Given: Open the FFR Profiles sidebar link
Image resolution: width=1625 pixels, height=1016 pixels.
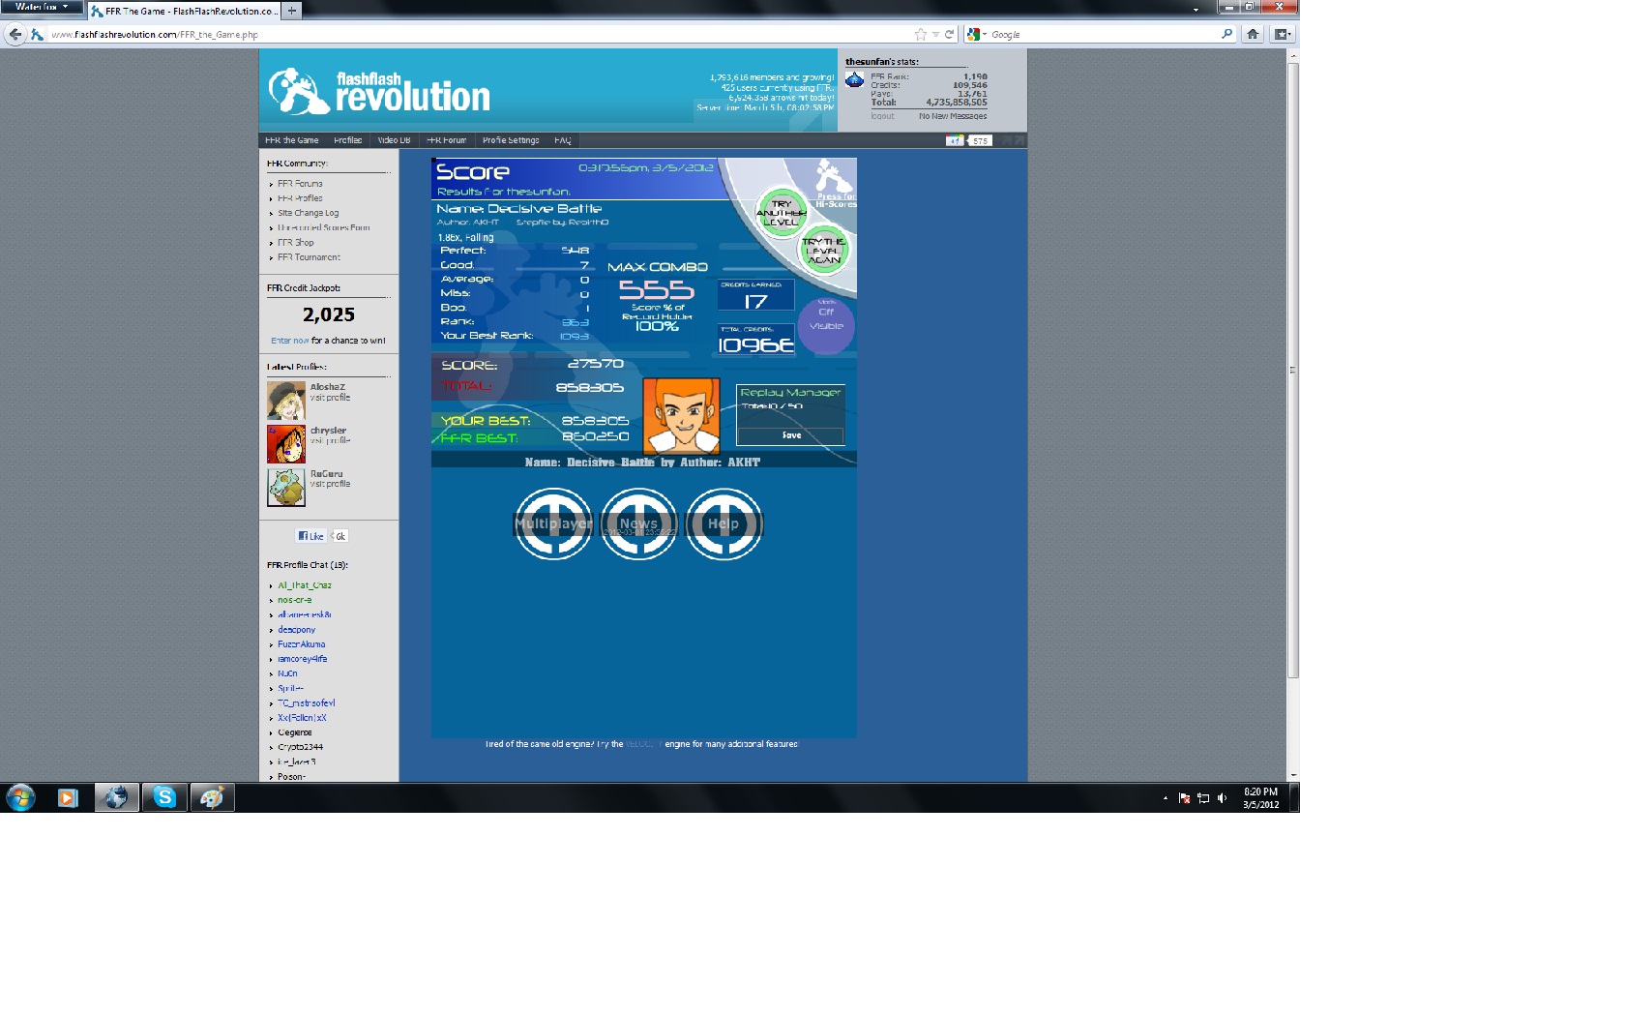Looking at the screenshot, I should pos(301,198).
